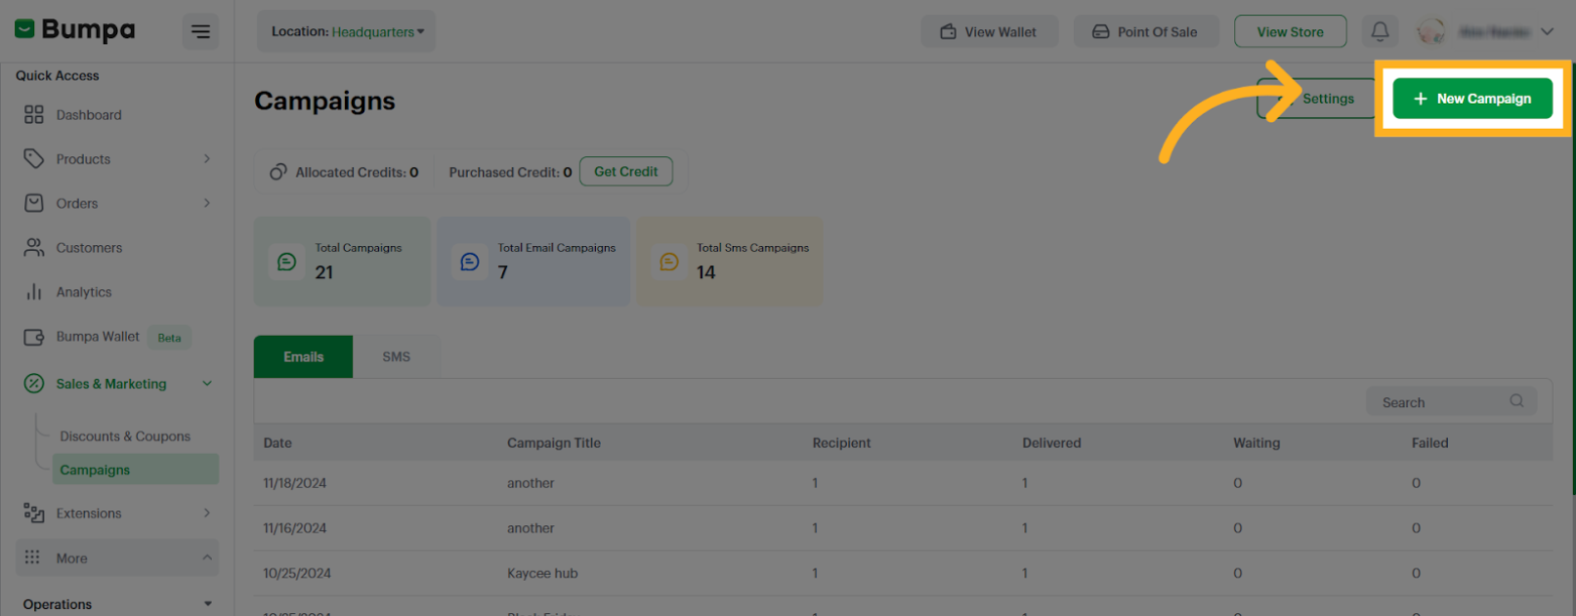Toggle the hamburger sidebar menu button

[x=200, y=31]
